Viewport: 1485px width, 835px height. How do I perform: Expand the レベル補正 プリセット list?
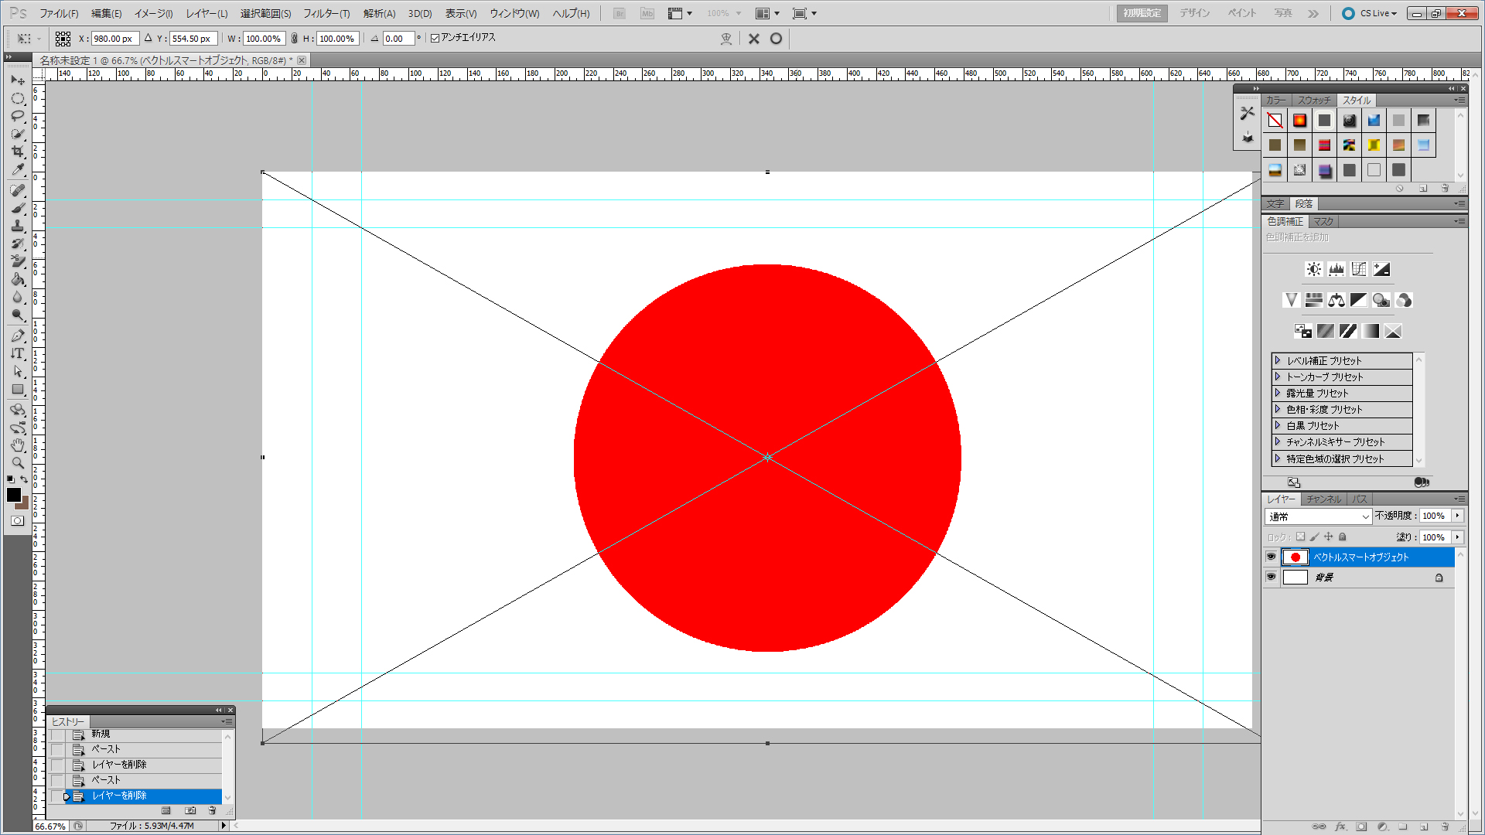pos(1278,360)
